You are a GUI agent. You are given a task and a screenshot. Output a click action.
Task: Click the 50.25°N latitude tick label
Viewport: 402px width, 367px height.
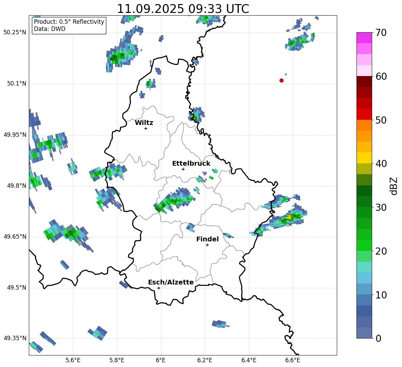point(15,33)
